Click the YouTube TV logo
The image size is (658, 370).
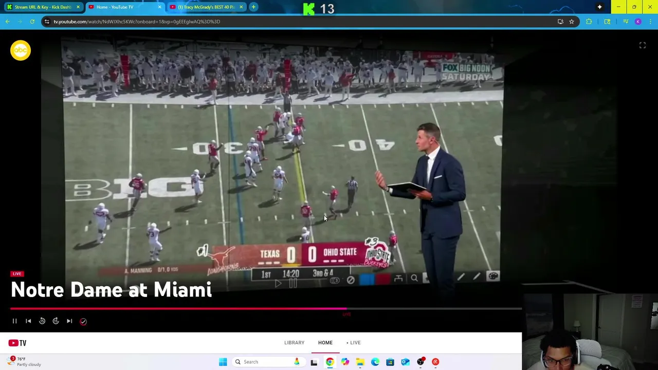pyautogui.click(x=17, y=343)
